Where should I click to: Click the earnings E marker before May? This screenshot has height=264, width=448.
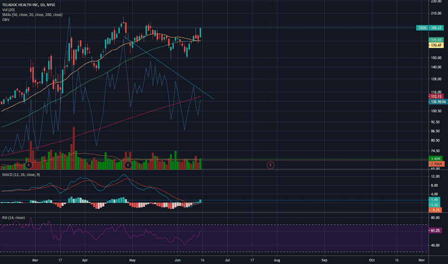[128, 165]
